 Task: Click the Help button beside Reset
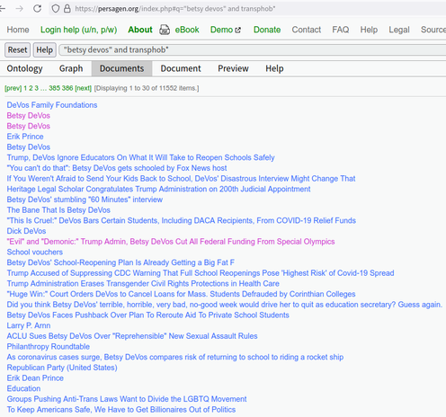pos(45,49)
